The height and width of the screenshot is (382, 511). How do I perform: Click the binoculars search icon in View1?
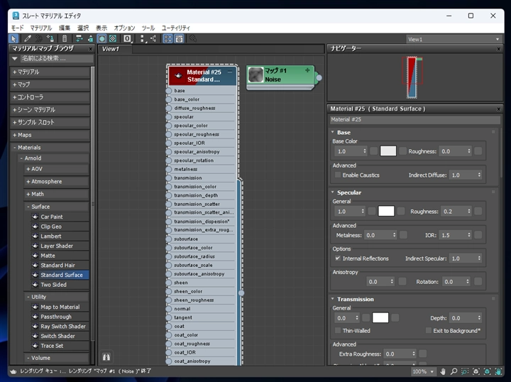(x=106, y=357)
